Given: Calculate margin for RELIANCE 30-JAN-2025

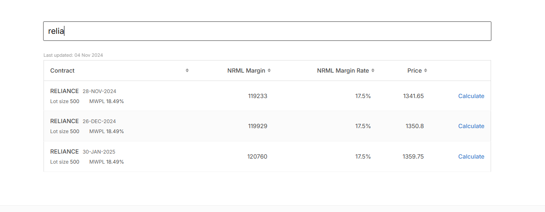Looking at the screenshot, I should tap(471, 156).
